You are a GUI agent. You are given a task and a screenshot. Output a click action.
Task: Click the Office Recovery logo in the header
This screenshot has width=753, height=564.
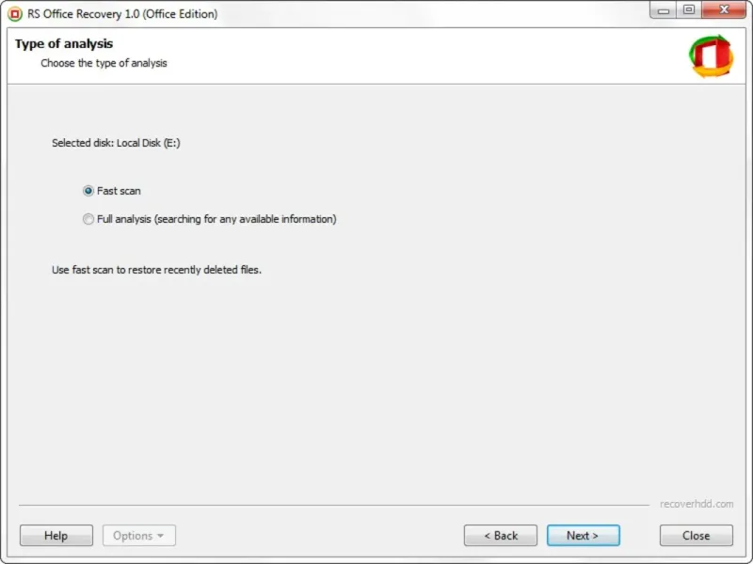pos(711,55)
